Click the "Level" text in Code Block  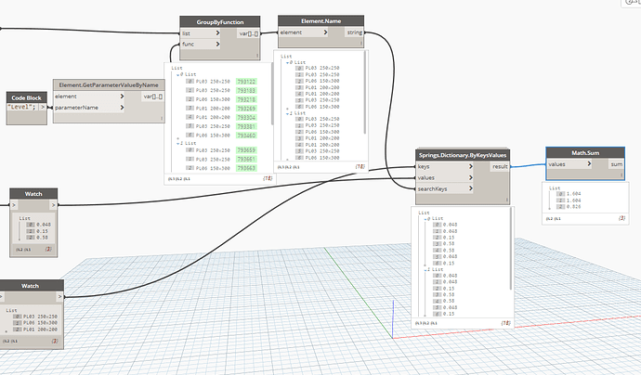pos(20,108)
